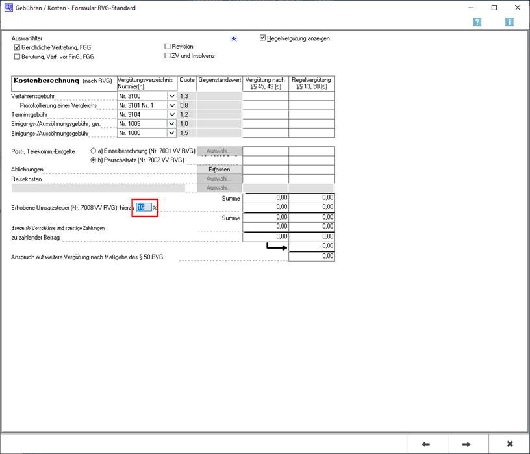Screen dimensions: 530x454
Task: Click davon ab Vorschüsse und sonstige Zahlungen label
Action: (58, 228)
